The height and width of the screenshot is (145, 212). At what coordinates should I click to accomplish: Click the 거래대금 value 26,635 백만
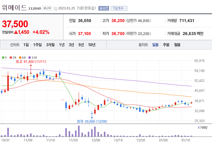193,34
